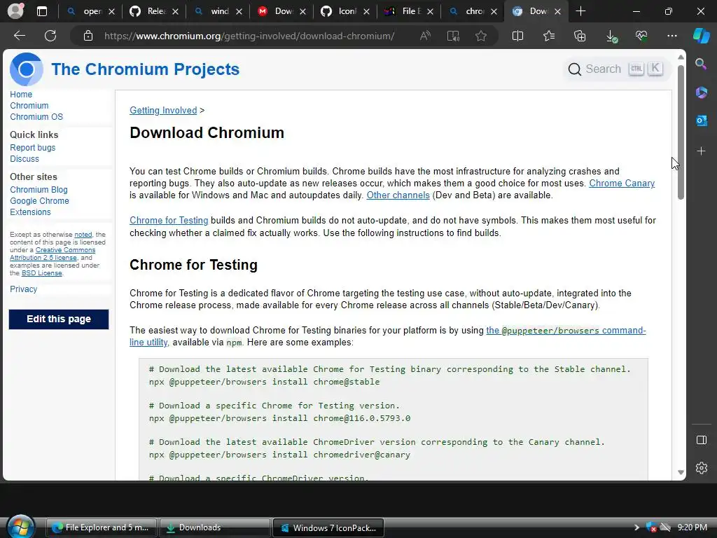Open the Discuss link

click(25, 159)
